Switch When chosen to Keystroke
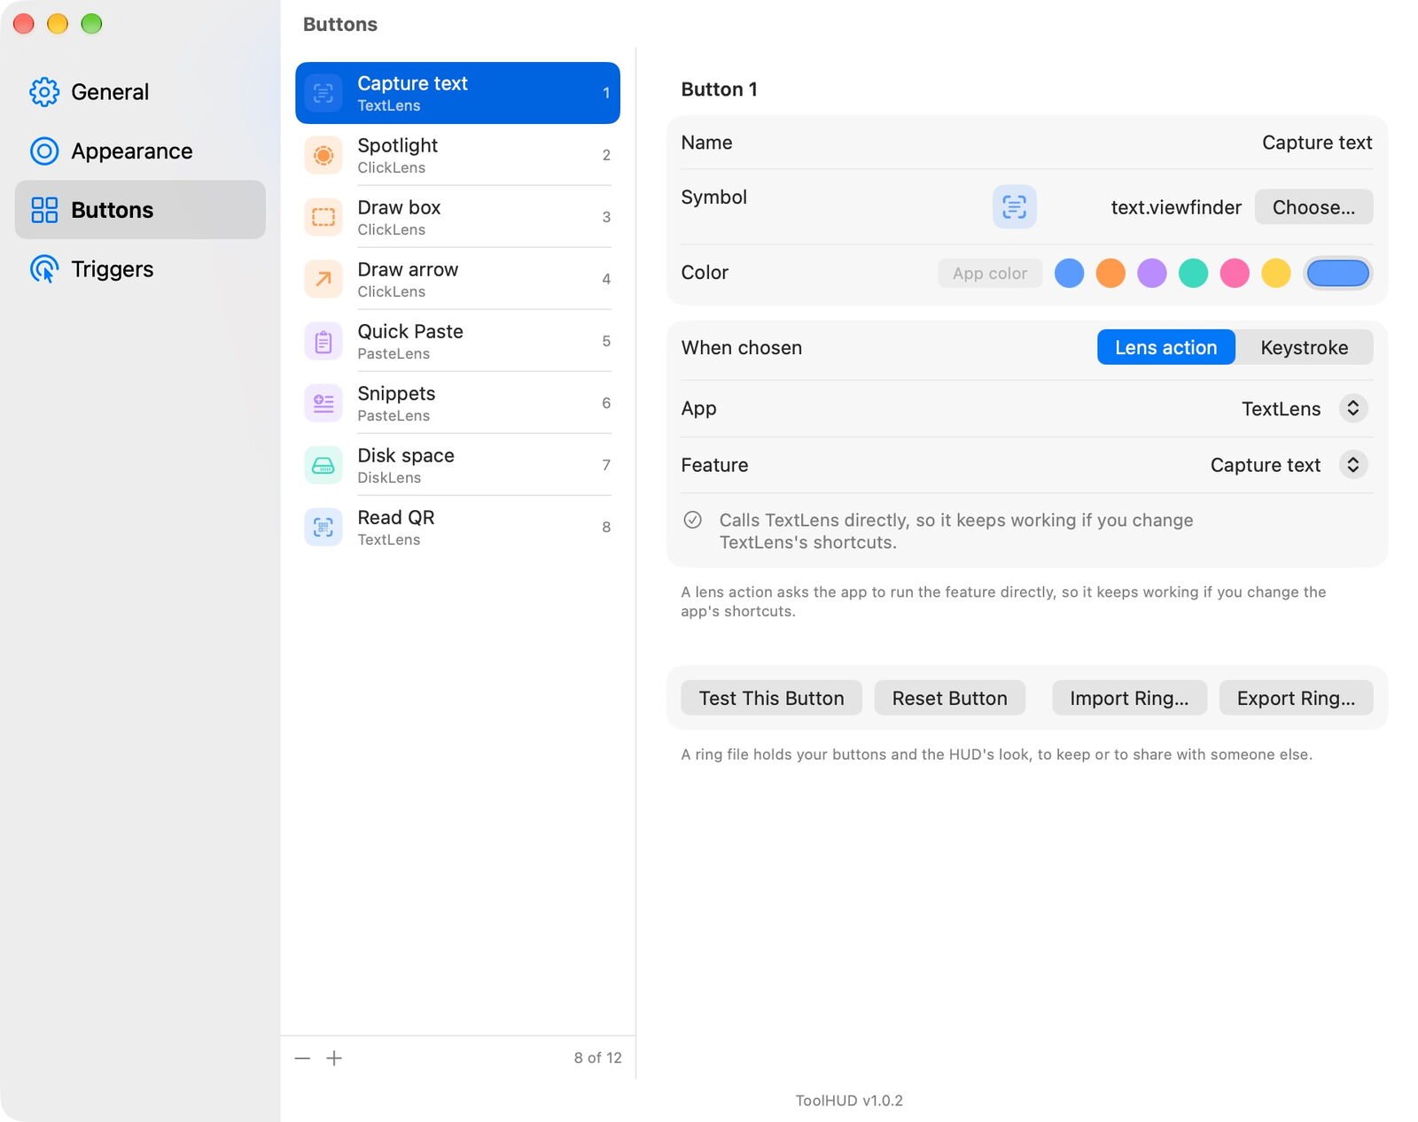This screenshot has height=1122, width=1418. [1304, 347]
